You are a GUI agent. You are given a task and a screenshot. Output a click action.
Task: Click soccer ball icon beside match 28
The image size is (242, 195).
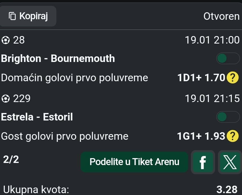point(6,40)
